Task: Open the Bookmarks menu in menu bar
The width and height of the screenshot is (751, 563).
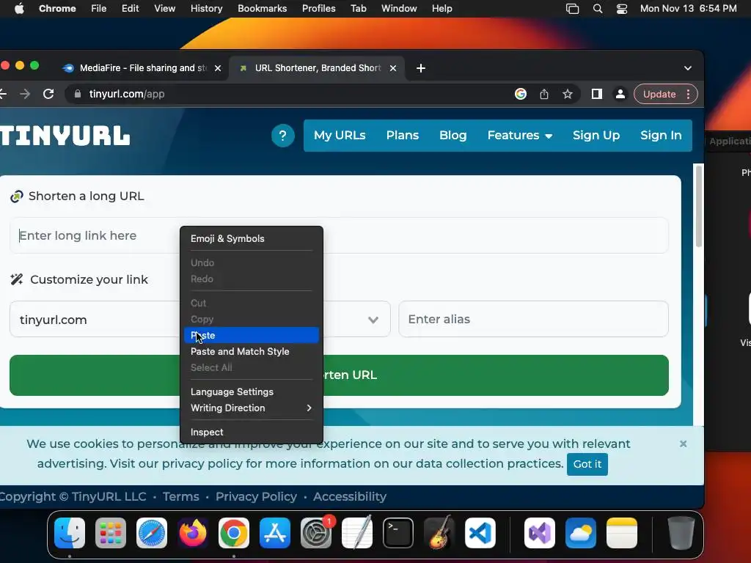Action: (262, 8)
